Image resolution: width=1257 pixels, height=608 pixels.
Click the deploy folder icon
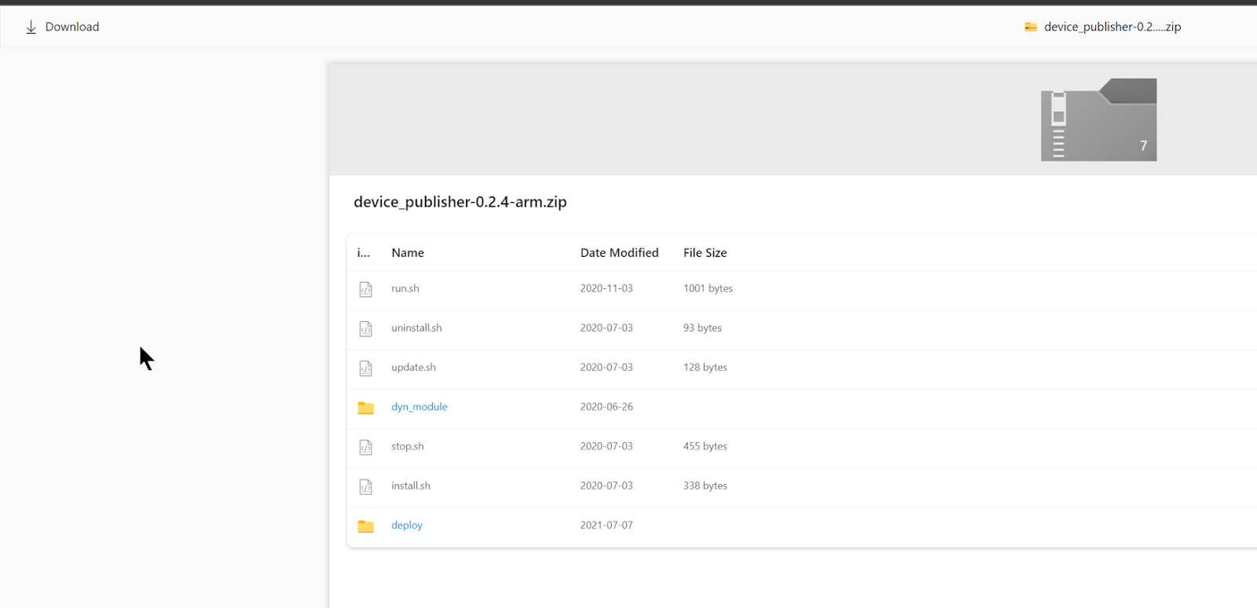[365, 526]
